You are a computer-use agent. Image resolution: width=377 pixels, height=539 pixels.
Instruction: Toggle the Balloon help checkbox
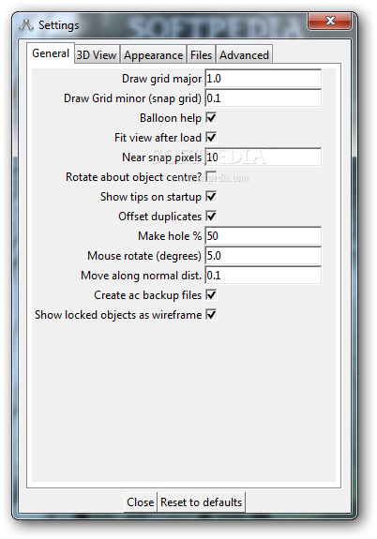[211, 118]
